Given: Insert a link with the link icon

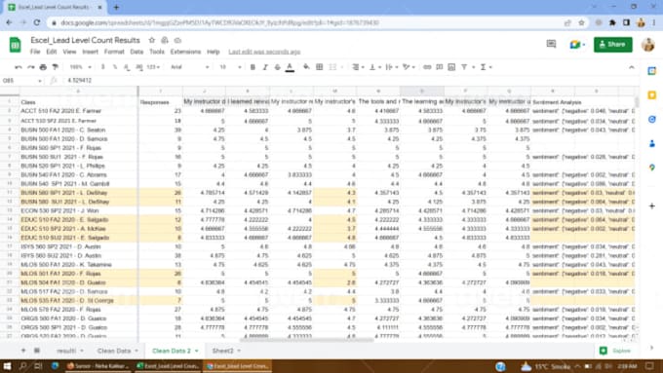Looking at the screenshot, I should [x=427, y=67].
